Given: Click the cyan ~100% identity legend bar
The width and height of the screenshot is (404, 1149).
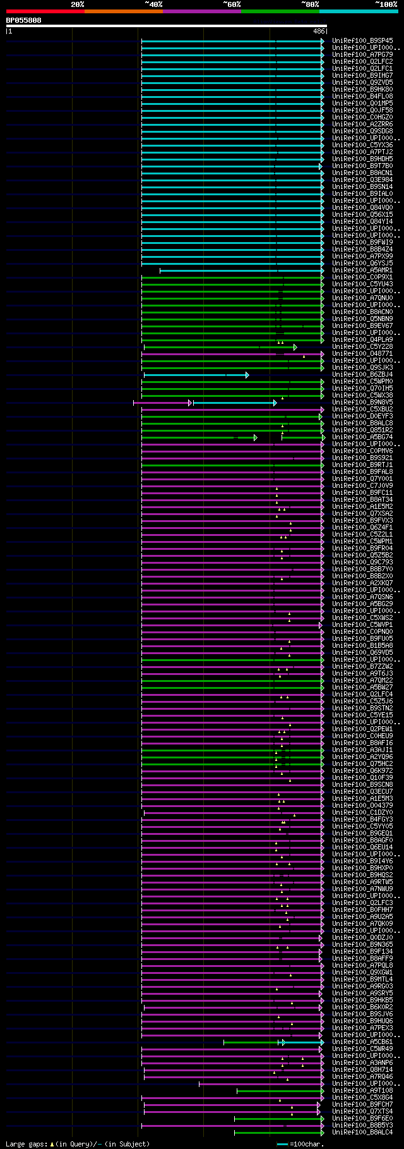Looking at the screenshot, I should pos(359,11).
